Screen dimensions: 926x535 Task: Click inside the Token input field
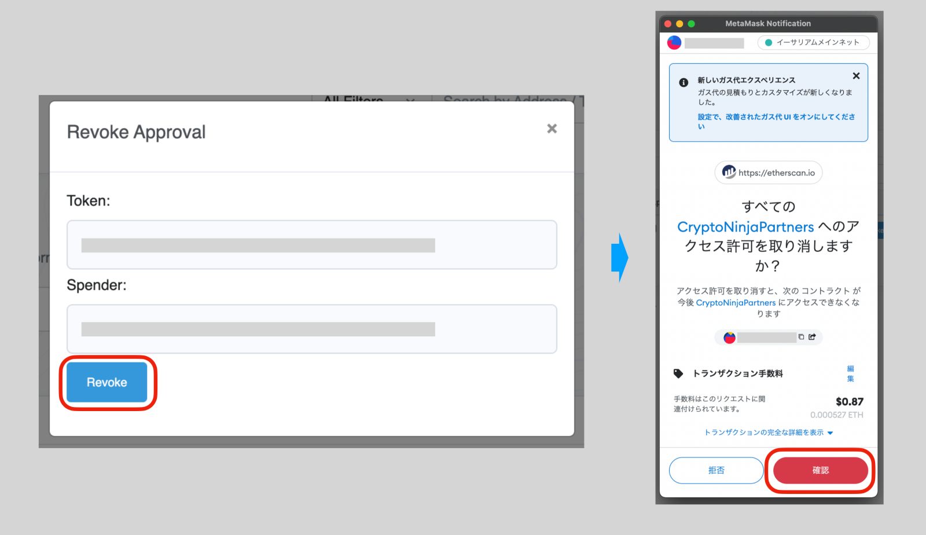pos(313,244)
